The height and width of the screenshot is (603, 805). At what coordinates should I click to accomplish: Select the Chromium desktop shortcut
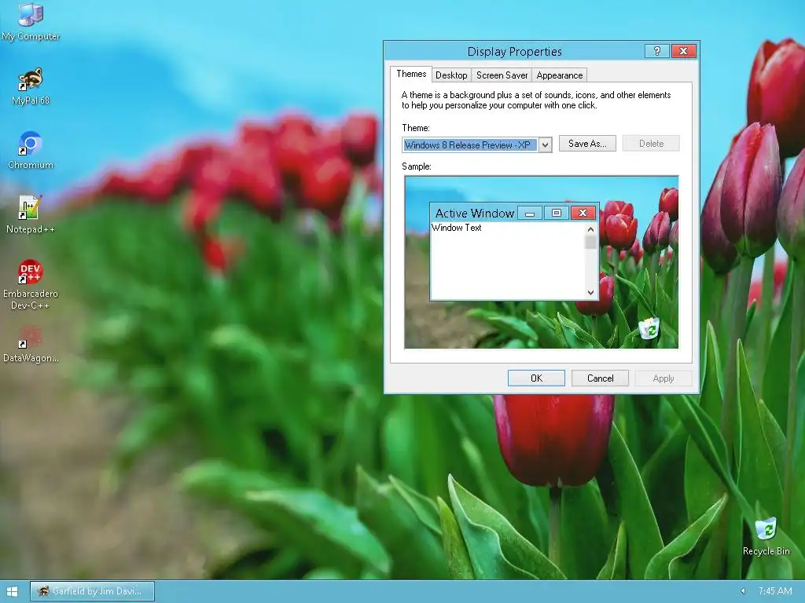coord(31,151)
